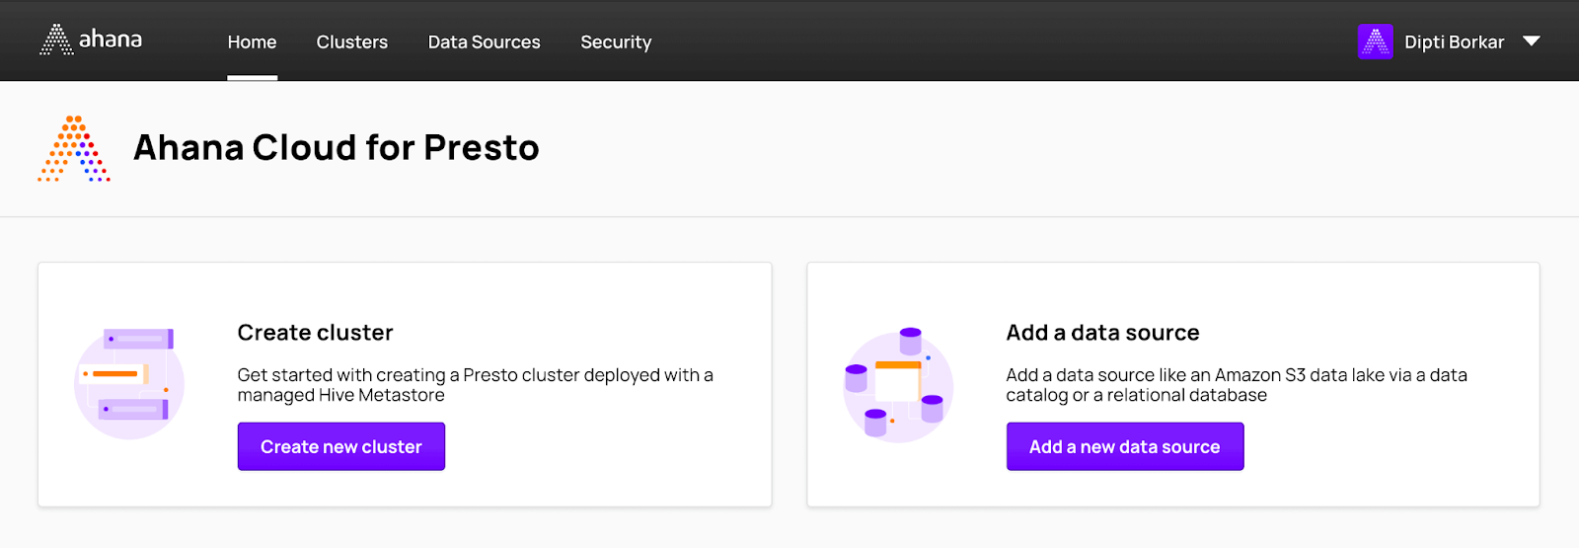Viewport: 1579px width, 548px height.
Task: Click empty navbar area between Security and avatar
Action: tap(987, 41)
